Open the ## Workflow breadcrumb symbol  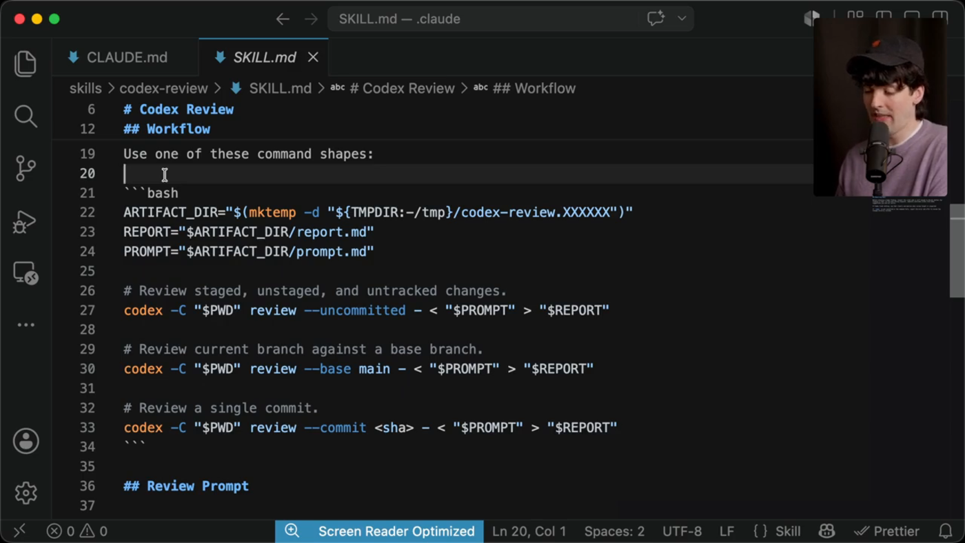pos(525,88)
